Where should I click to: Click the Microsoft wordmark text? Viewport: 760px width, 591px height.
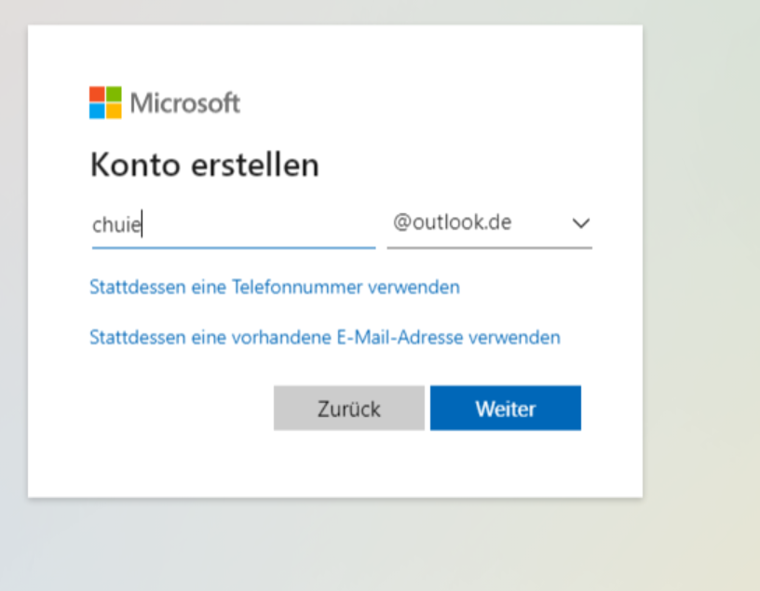185,103
